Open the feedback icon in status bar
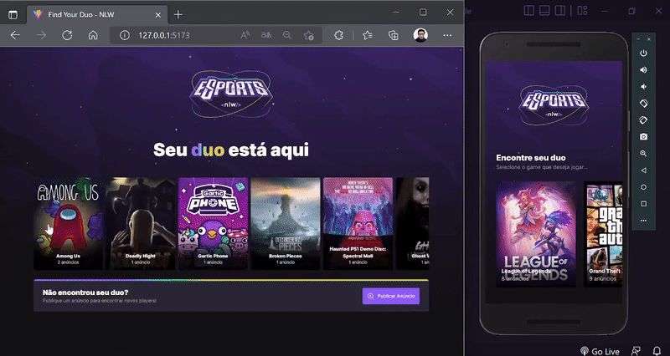Viewport: 670px width, 356px height. (x=636, y=351)
